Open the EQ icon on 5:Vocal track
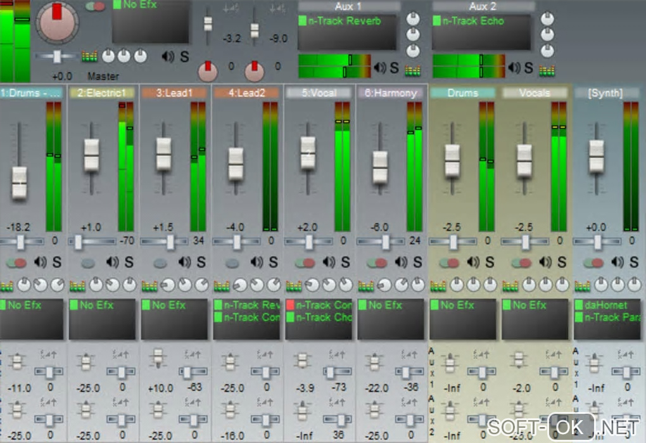Screen dimensions: 646x443 (293, 285)
